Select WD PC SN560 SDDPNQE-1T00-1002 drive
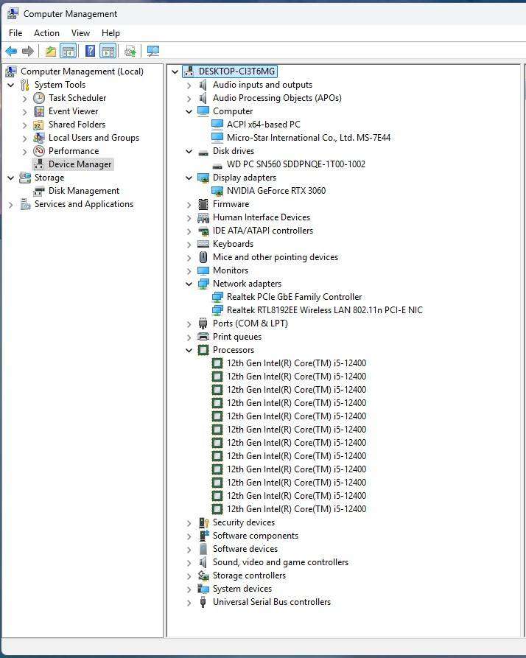 click(x=295, y=164)
